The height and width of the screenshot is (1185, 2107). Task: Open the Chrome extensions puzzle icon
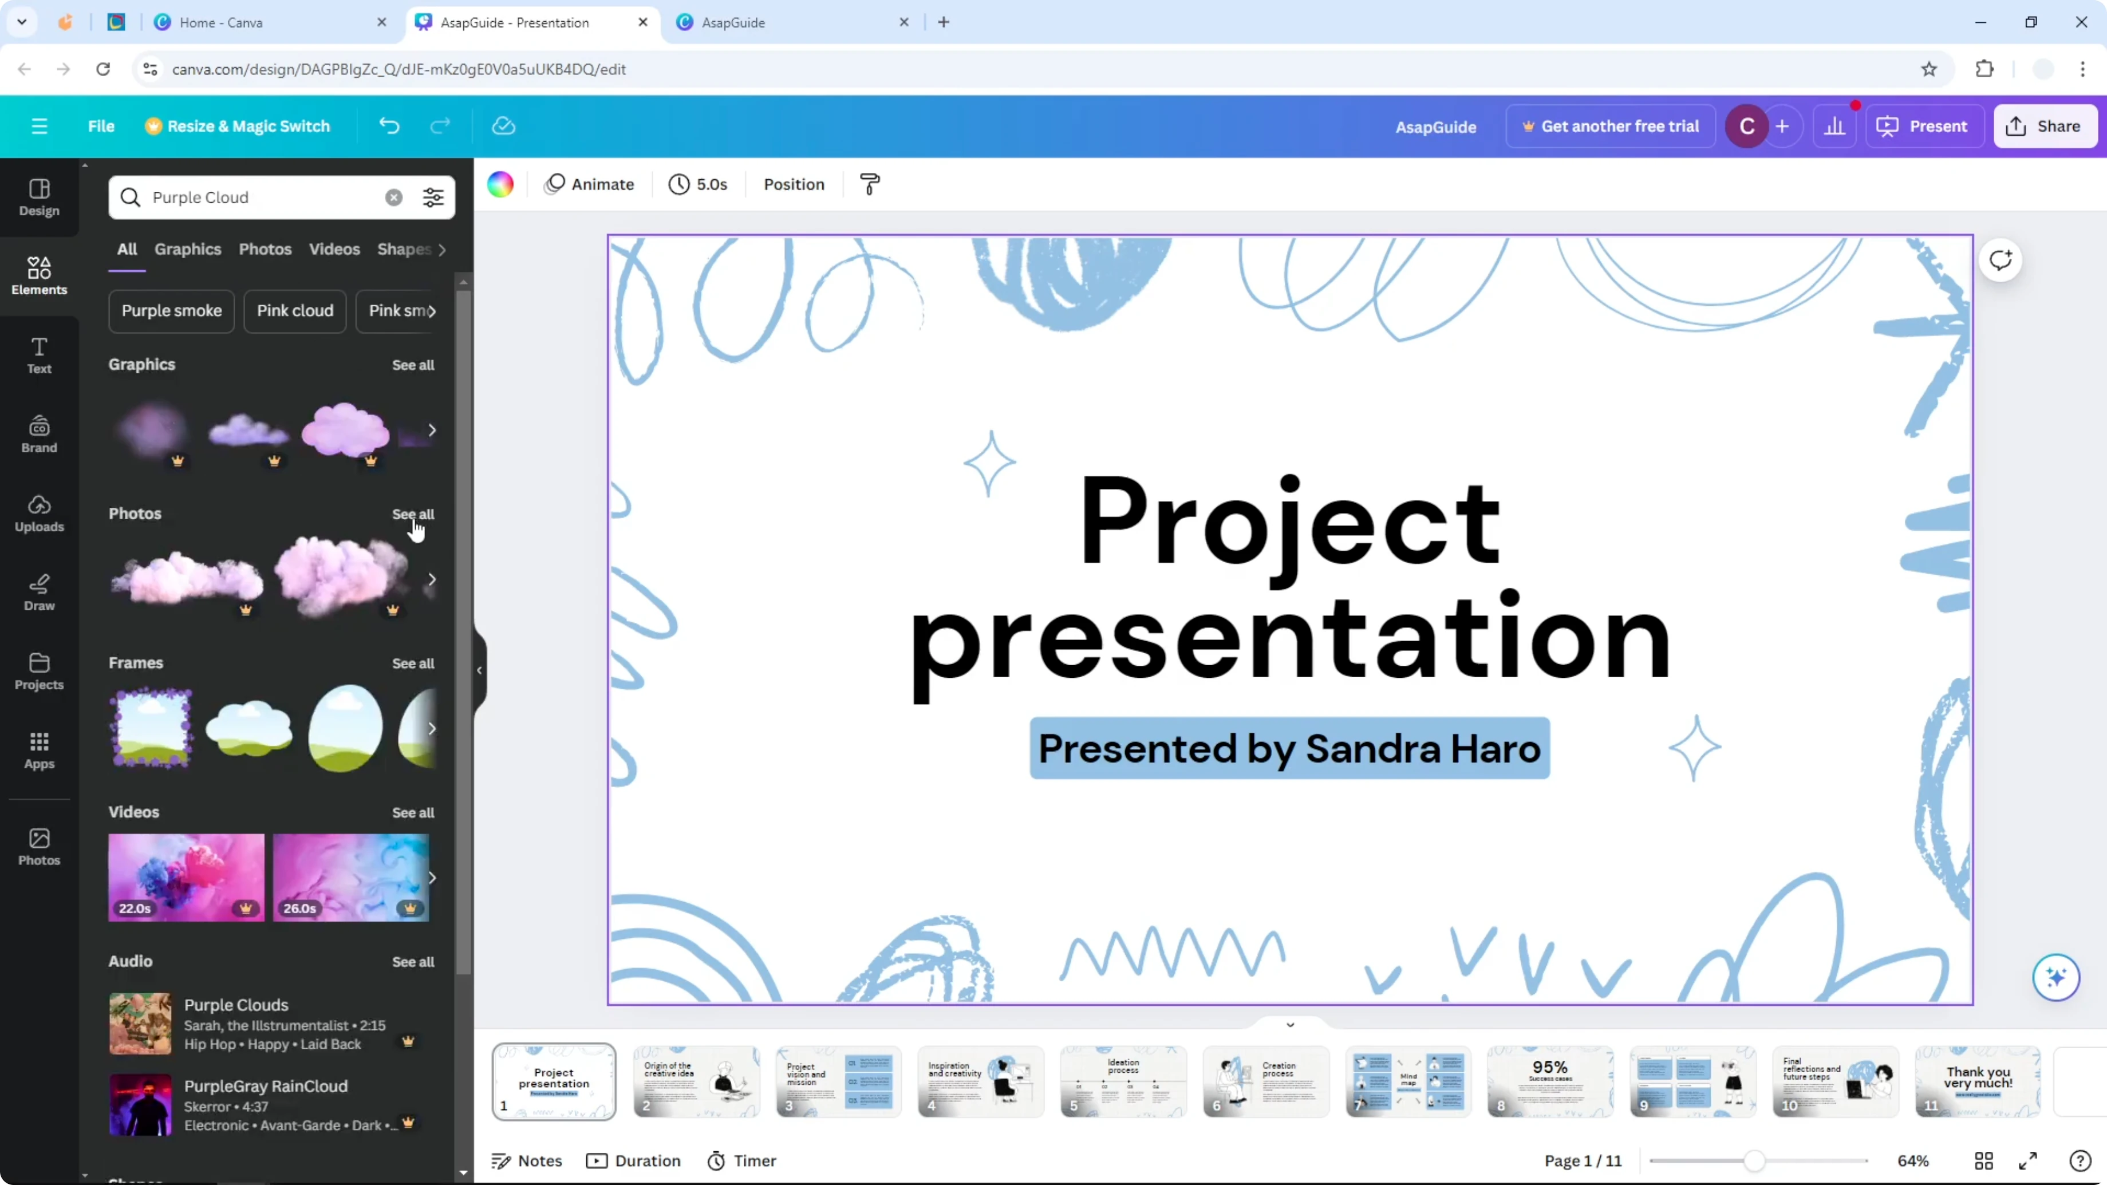tap(1984, 69)
